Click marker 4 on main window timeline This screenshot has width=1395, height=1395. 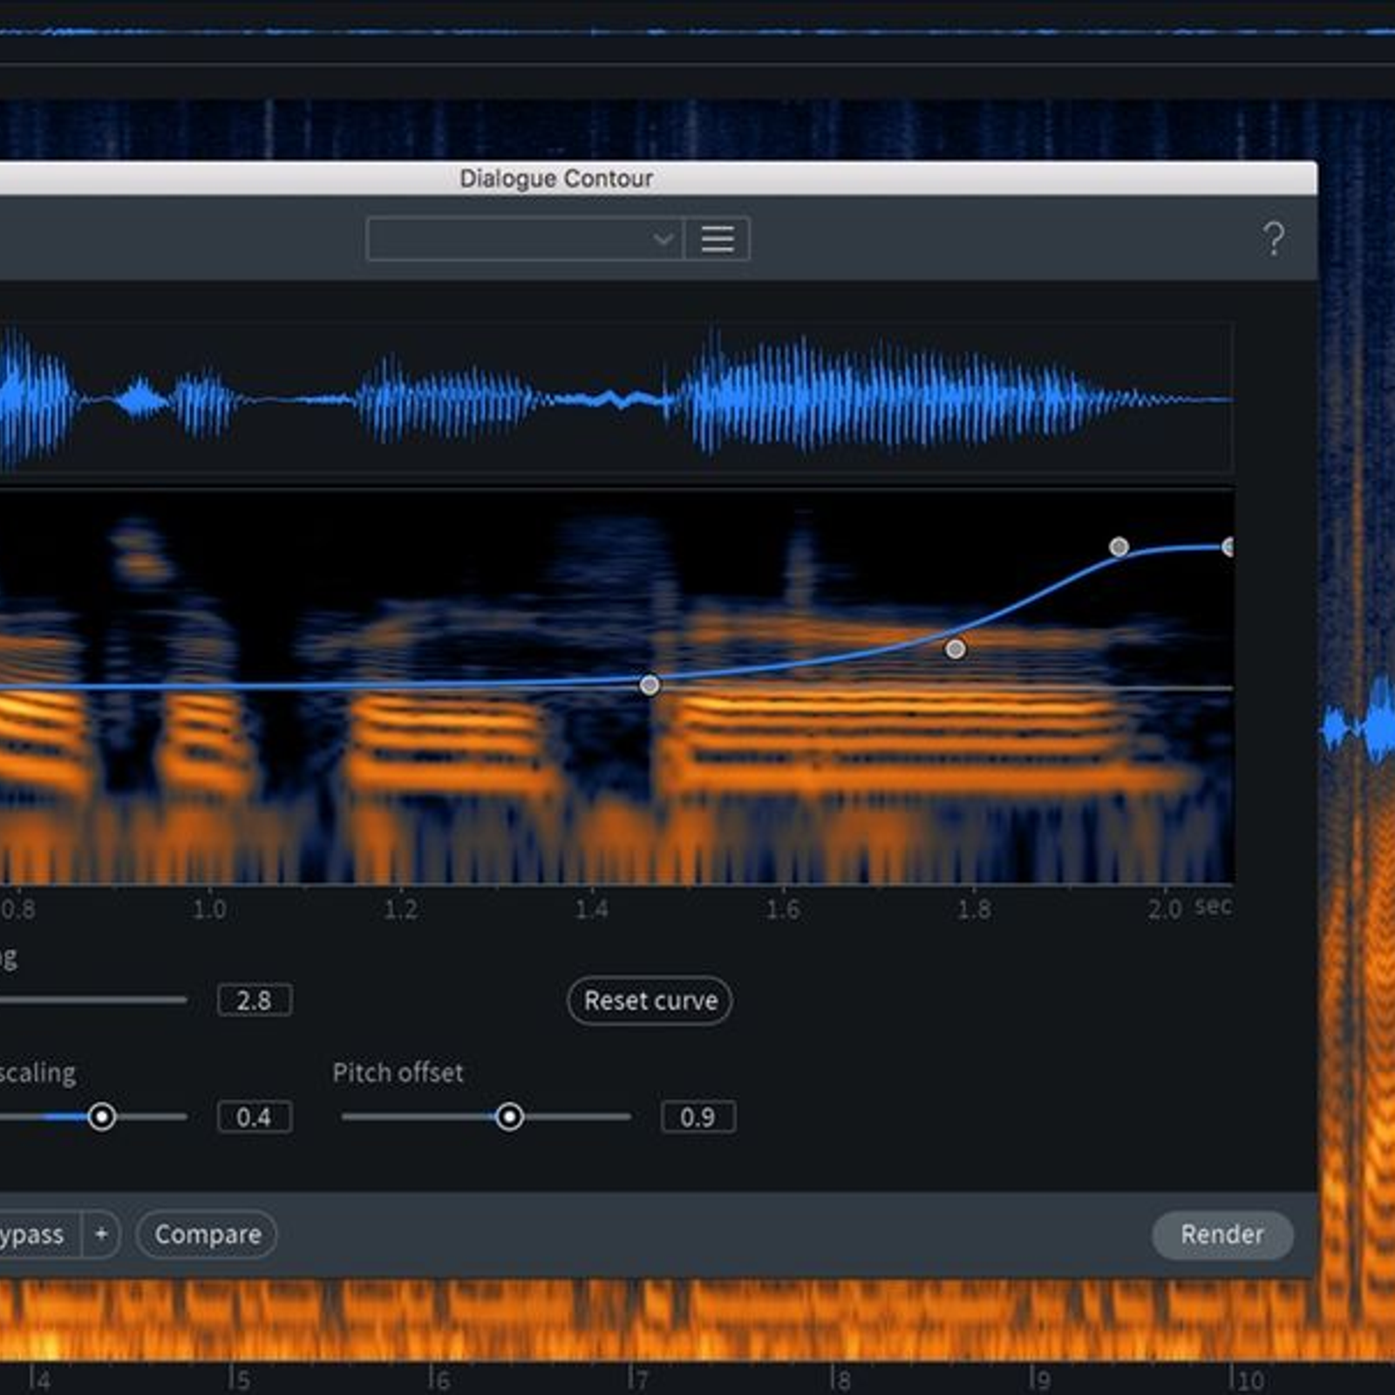40,1379
